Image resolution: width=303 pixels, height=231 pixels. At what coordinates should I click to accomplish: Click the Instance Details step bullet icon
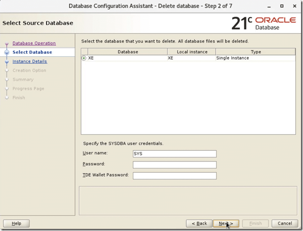pos(7,62)
